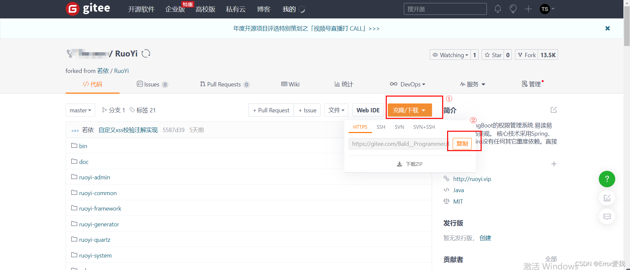
Task: Click the clone URL field
Action: coord(400,144)
